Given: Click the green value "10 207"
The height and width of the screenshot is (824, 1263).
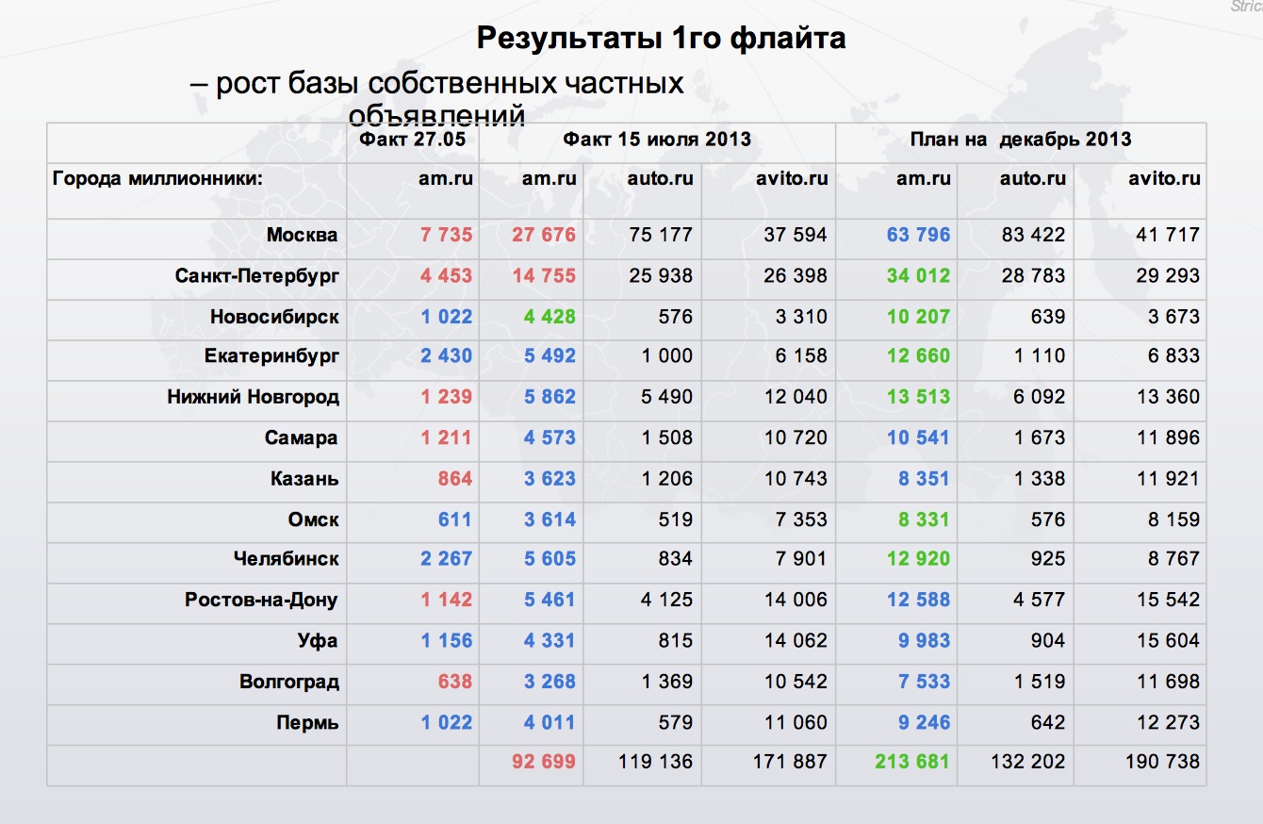Looking at the screenshot, I should (919, 317).
